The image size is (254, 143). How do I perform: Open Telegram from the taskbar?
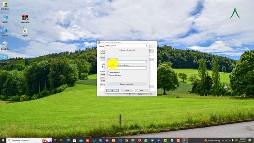(x=152, y=140)
